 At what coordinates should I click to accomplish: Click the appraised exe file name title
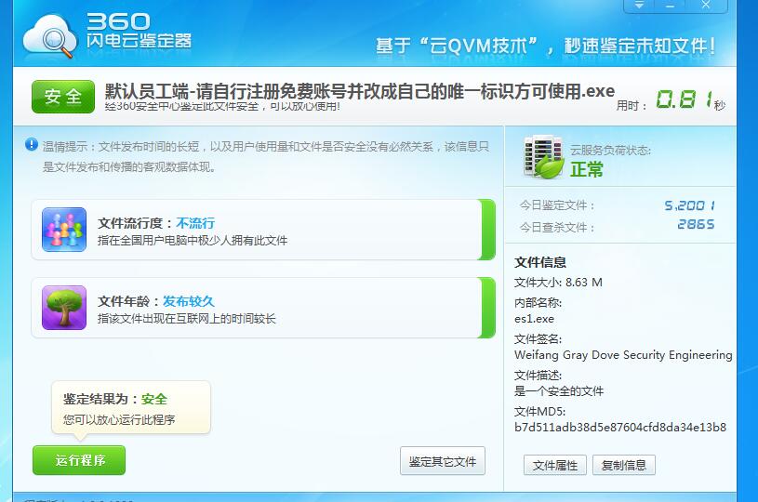tap(360, 91)
